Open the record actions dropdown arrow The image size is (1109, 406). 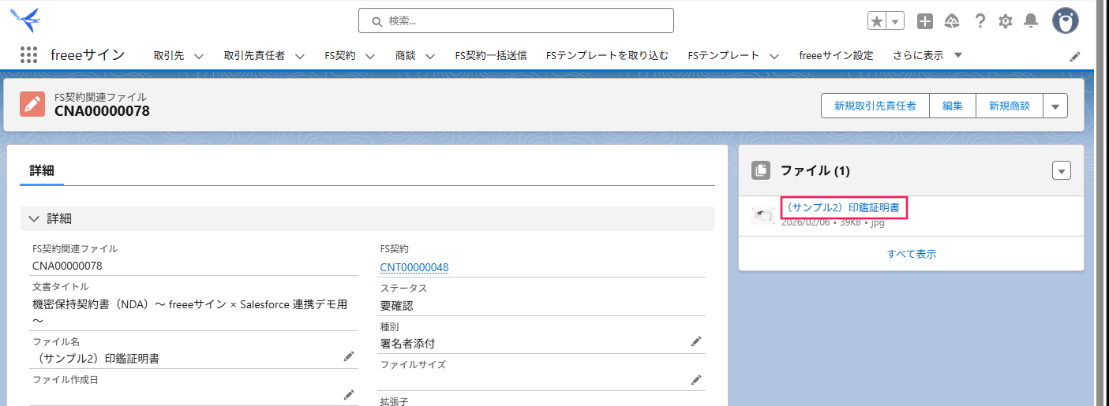[x=1055, y=106]
